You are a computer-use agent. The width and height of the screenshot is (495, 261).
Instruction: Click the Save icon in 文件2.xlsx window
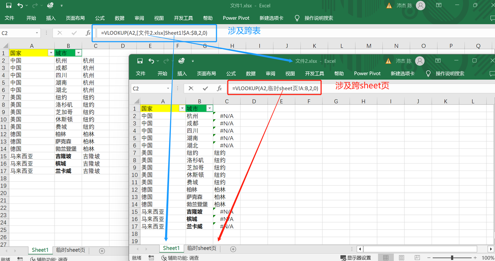[140, 61]
